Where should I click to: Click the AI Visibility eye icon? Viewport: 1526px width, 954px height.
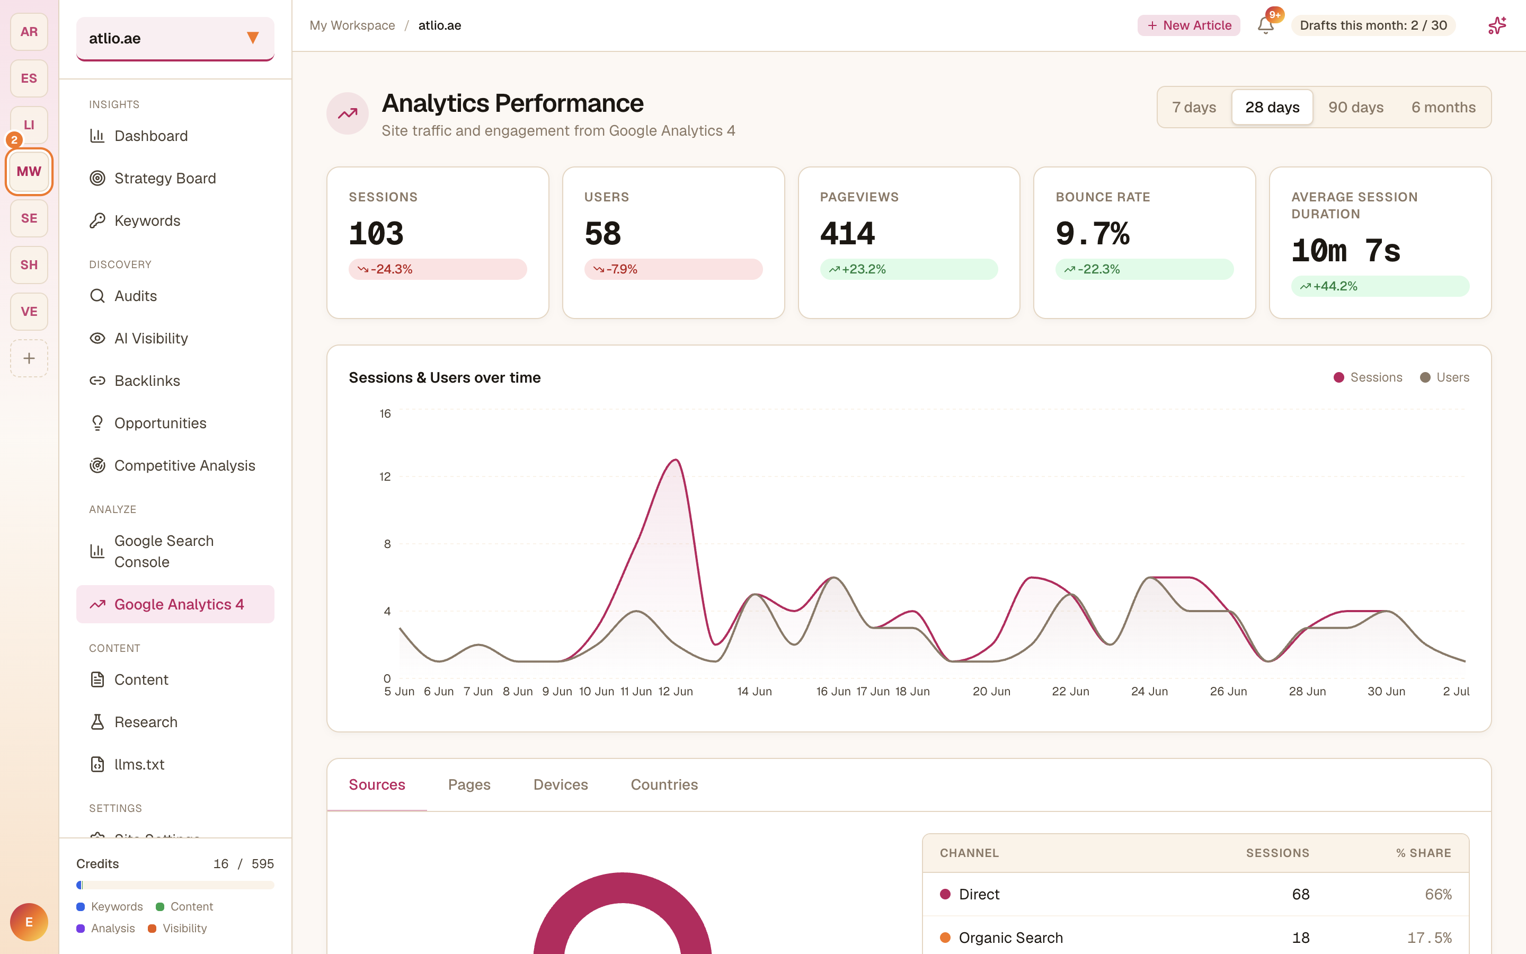tap(97, 338)
